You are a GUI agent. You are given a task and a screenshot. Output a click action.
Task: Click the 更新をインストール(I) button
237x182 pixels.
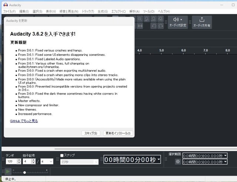tap(118, 133)
